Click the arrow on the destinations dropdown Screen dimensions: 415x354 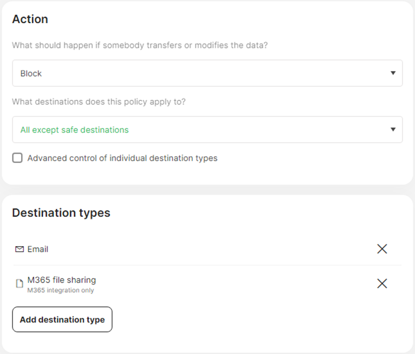[393, 130]
